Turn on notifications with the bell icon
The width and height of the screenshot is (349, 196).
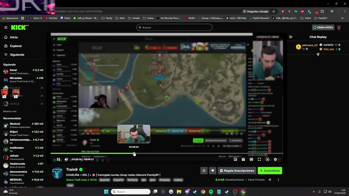coord(204,171)
